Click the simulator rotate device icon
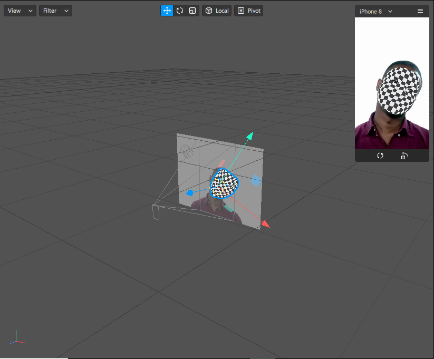This screenshot has width=434, height=359. [x=404, y=156]
